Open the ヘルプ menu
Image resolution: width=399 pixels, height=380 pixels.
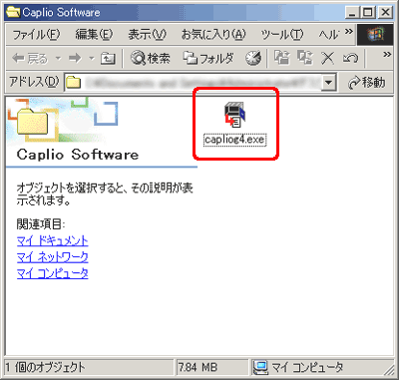click(x=328, y=34)
